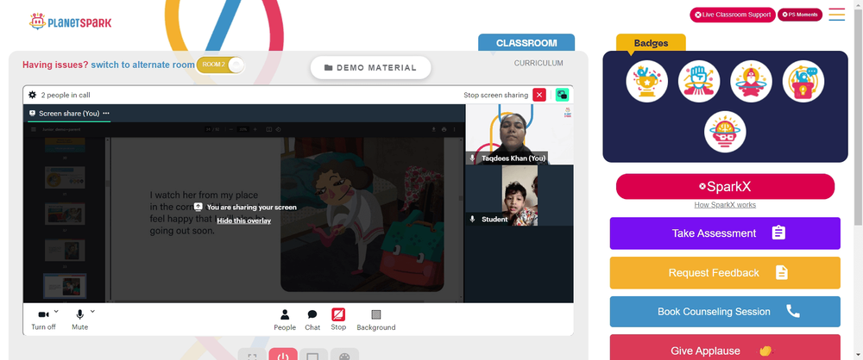This screenshot has height=360, width=863.
Task: Select the podium speaker lightbulb badge
Action: (x=803, y=81)
